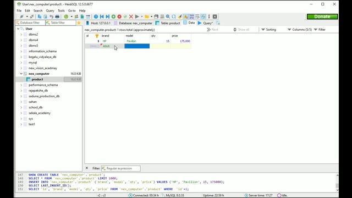352x198 pixels.
Task: Switch to the Table: product tab
Action: click(168, 23)
